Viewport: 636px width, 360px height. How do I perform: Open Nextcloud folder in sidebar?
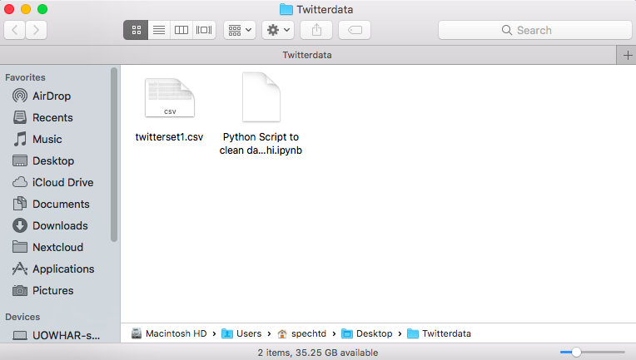47,248
